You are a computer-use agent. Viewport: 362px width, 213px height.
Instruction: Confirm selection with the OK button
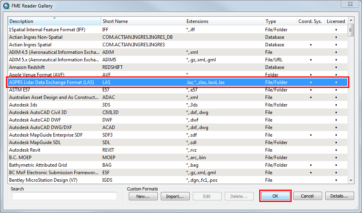click(275, 196)
